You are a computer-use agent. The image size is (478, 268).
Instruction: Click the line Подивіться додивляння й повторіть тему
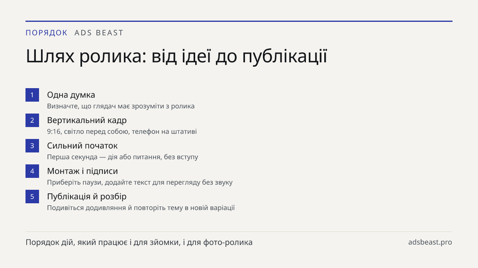pos(141,208)
